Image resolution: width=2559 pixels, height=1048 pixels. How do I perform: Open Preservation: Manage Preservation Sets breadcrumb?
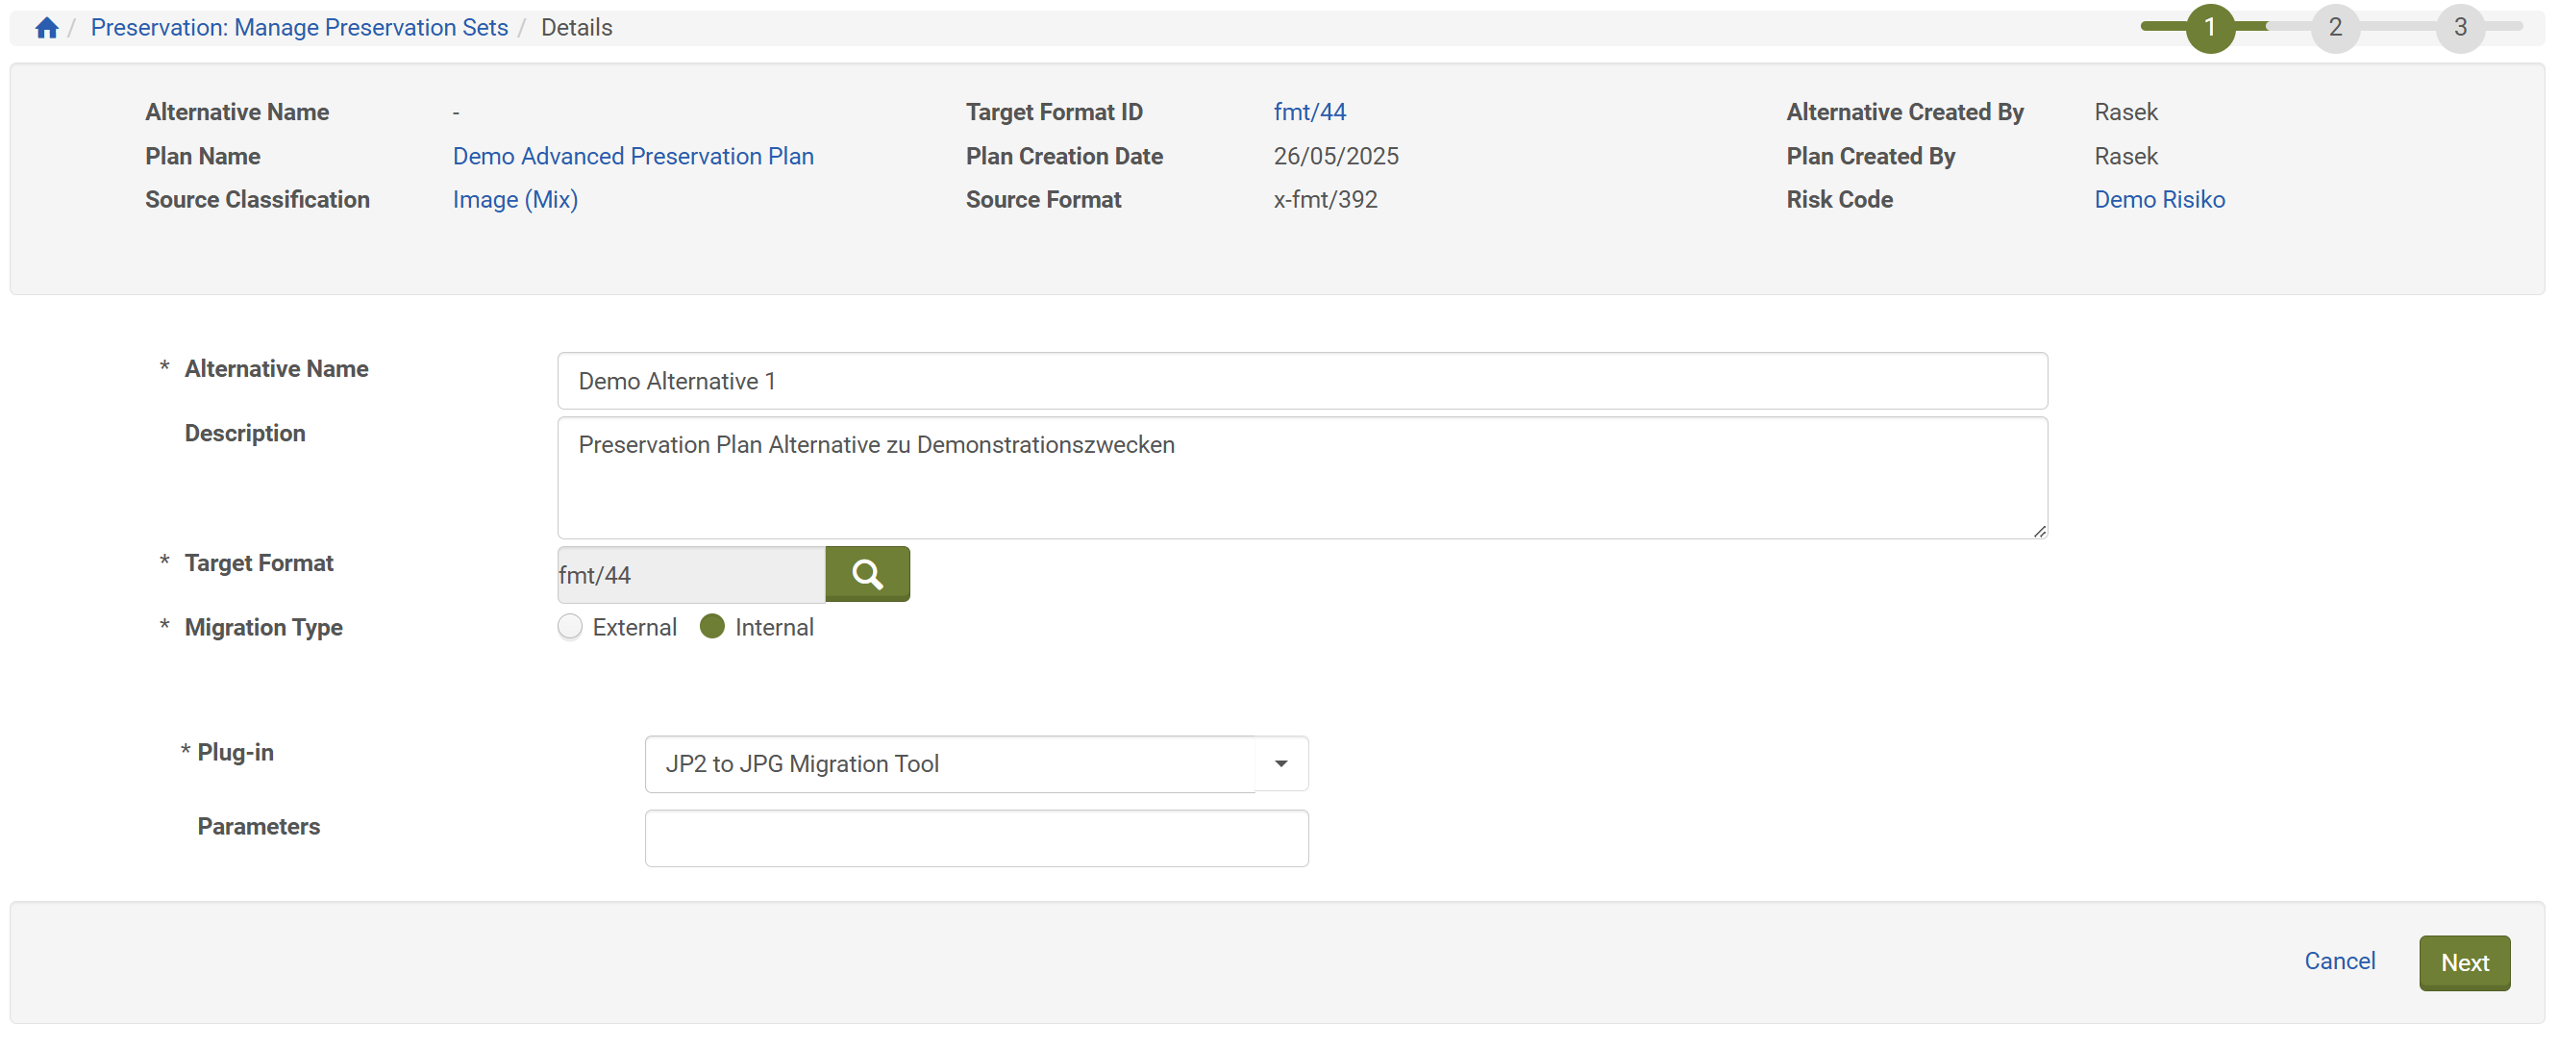(299, 28)
